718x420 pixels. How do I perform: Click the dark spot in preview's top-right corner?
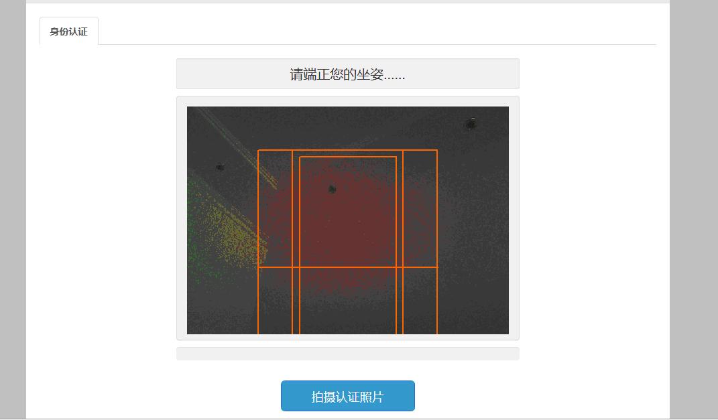(x=470, y=124)
